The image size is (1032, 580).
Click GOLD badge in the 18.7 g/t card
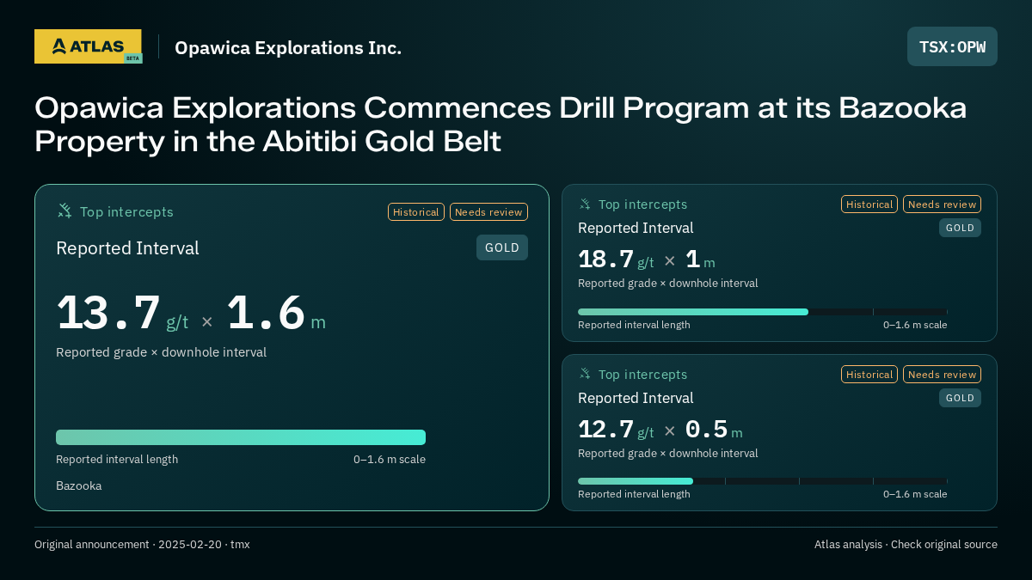click(960, 228)
